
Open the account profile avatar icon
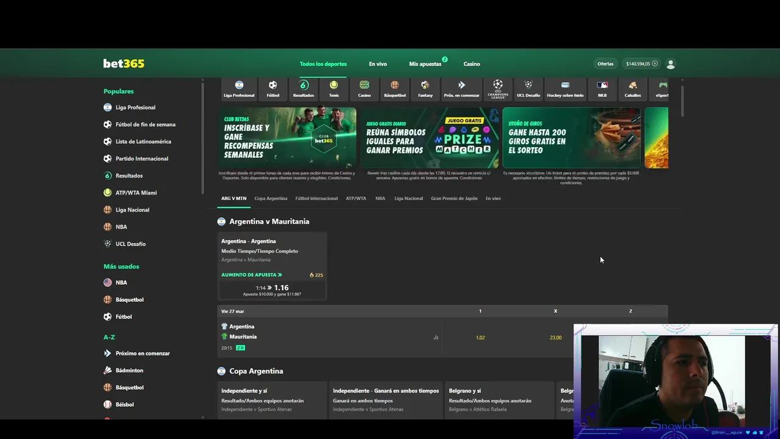pyautogui.click(x=671, y=64)
